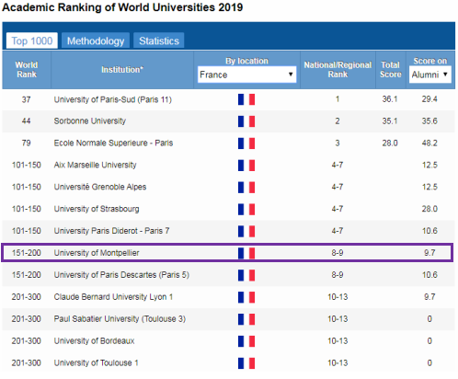Select alumni score 35.6 cell
Image resolution: width=458 pixels, height=379 pixels.
point(429,121)
